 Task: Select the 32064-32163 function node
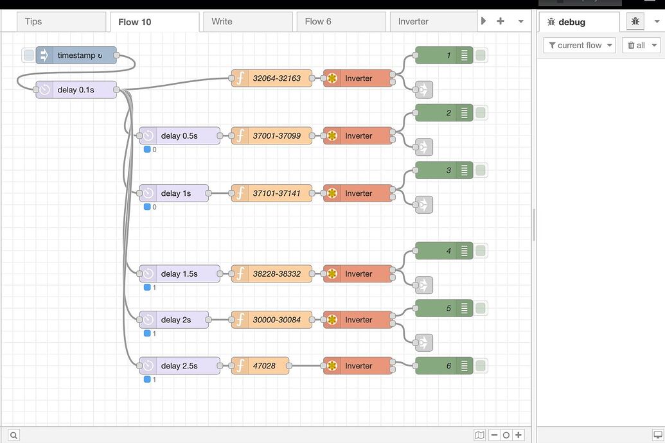point(272,78)
